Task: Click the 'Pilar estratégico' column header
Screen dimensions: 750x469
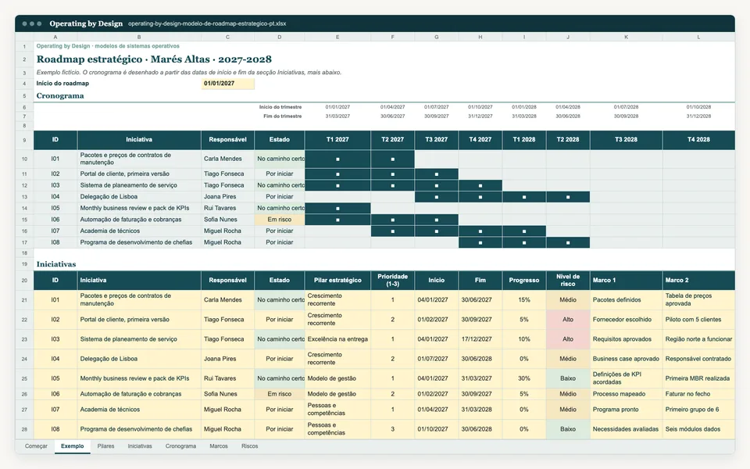Action: pyautogui.click(x=337, y=281)
